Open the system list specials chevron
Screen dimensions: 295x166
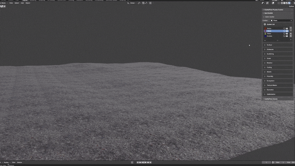[x=291, y=39]
